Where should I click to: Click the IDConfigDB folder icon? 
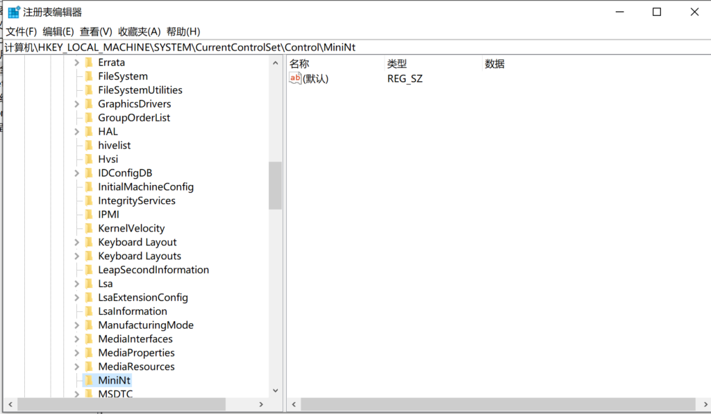click(x=90, y=173)
